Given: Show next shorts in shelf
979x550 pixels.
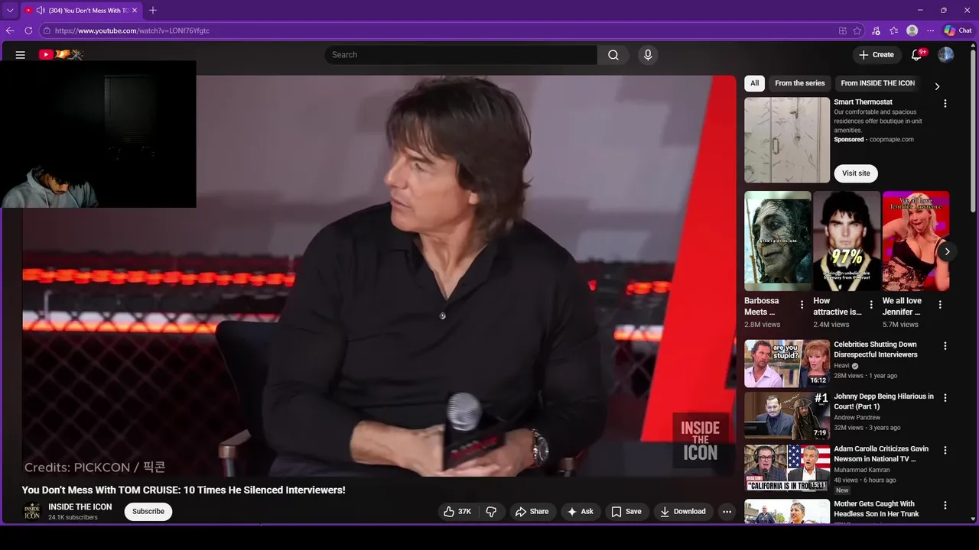Looking at the screenshot, I should pos(947,251).
